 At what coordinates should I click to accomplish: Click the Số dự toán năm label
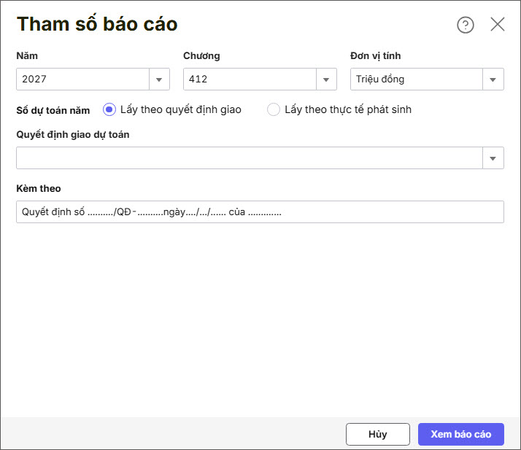pyautogui.click(x=53, y=110)
